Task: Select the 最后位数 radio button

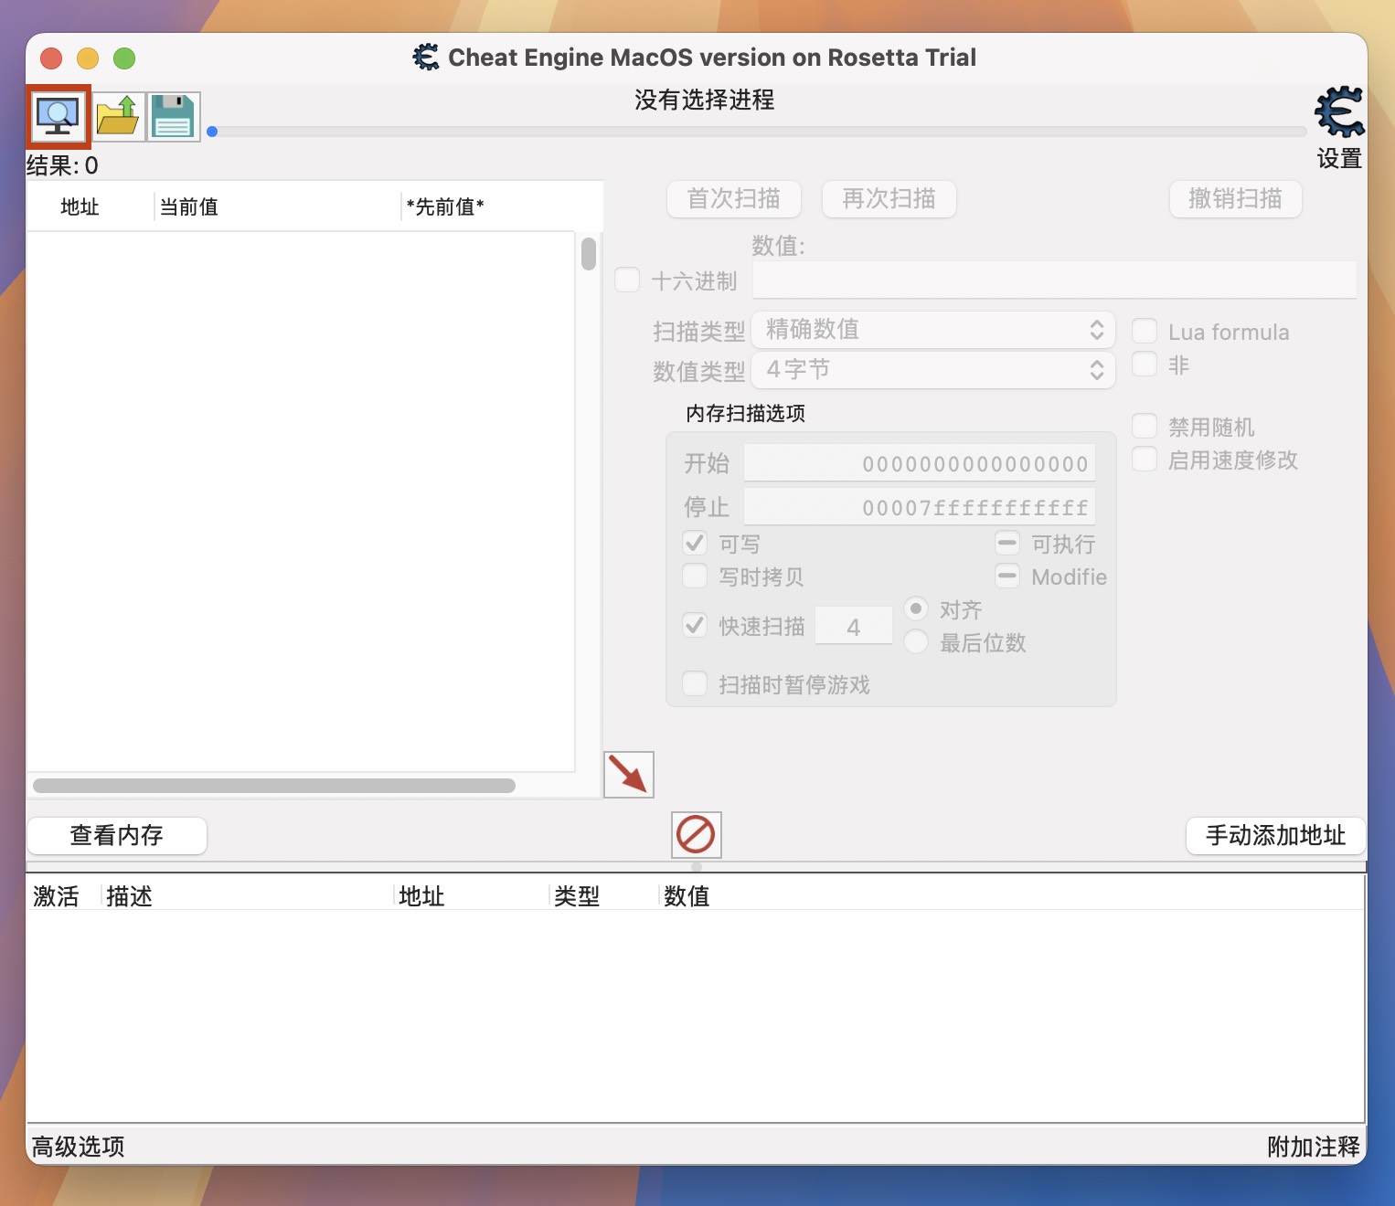Action: coord(916,641)
